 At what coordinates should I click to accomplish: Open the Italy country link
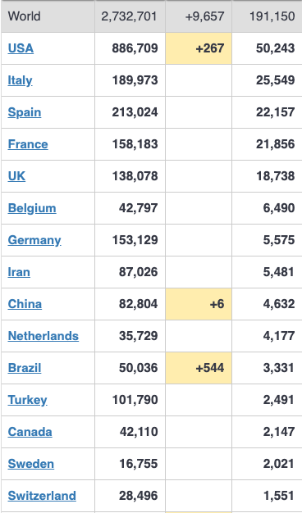20,80
